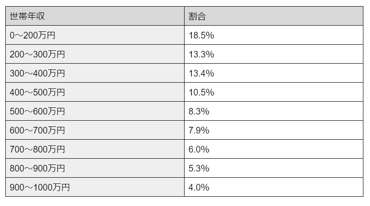Click the 500～600万円 row label
Image resolution: width=370 pixels, height=206 pixels.
tap(38, 111)
